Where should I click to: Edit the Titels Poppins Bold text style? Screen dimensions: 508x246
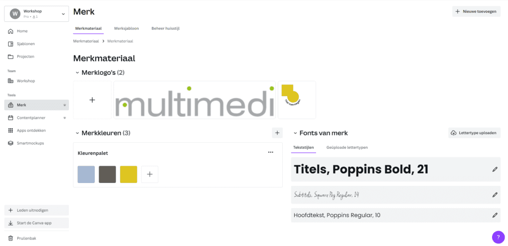[x=495, y=169]
